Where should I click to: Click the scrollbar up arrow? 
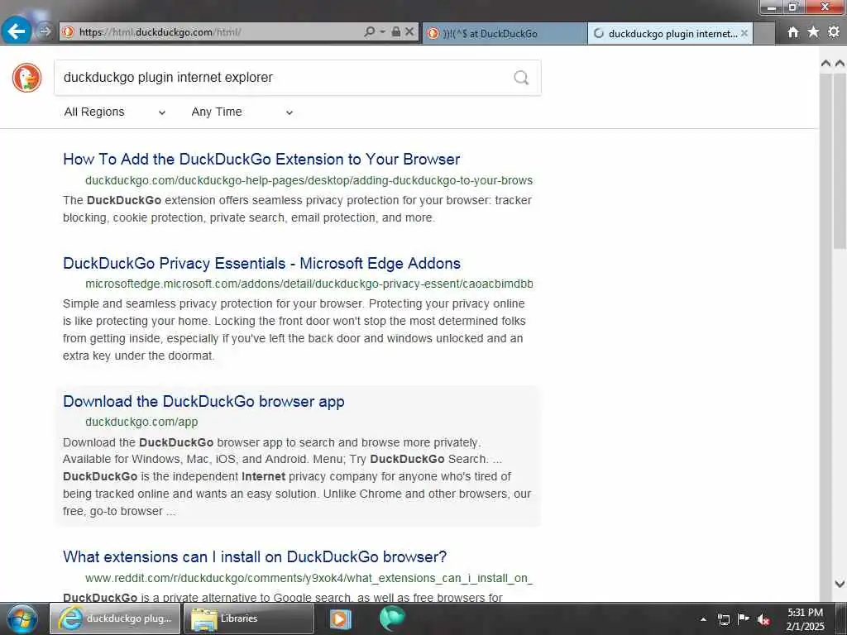(x=840, y=63)
